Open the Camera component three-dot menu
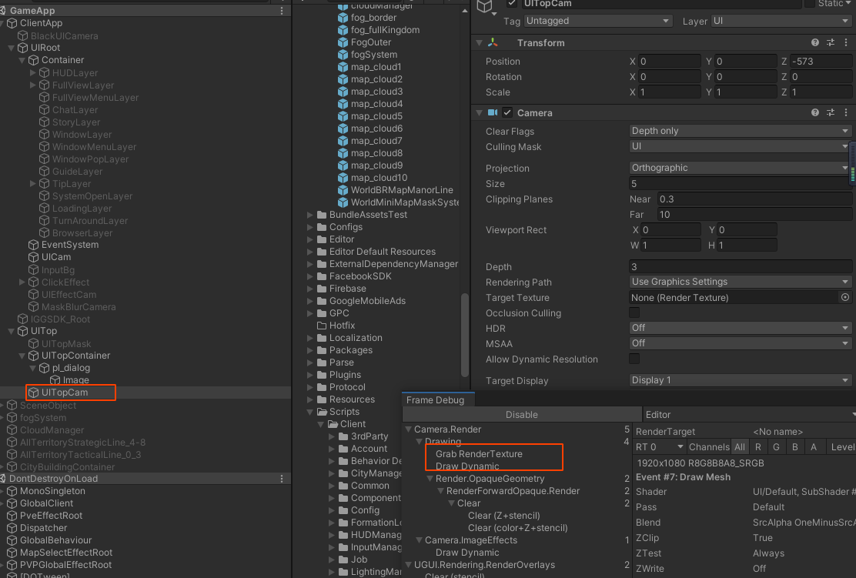856x578 pixels. (x=845, y=113)
